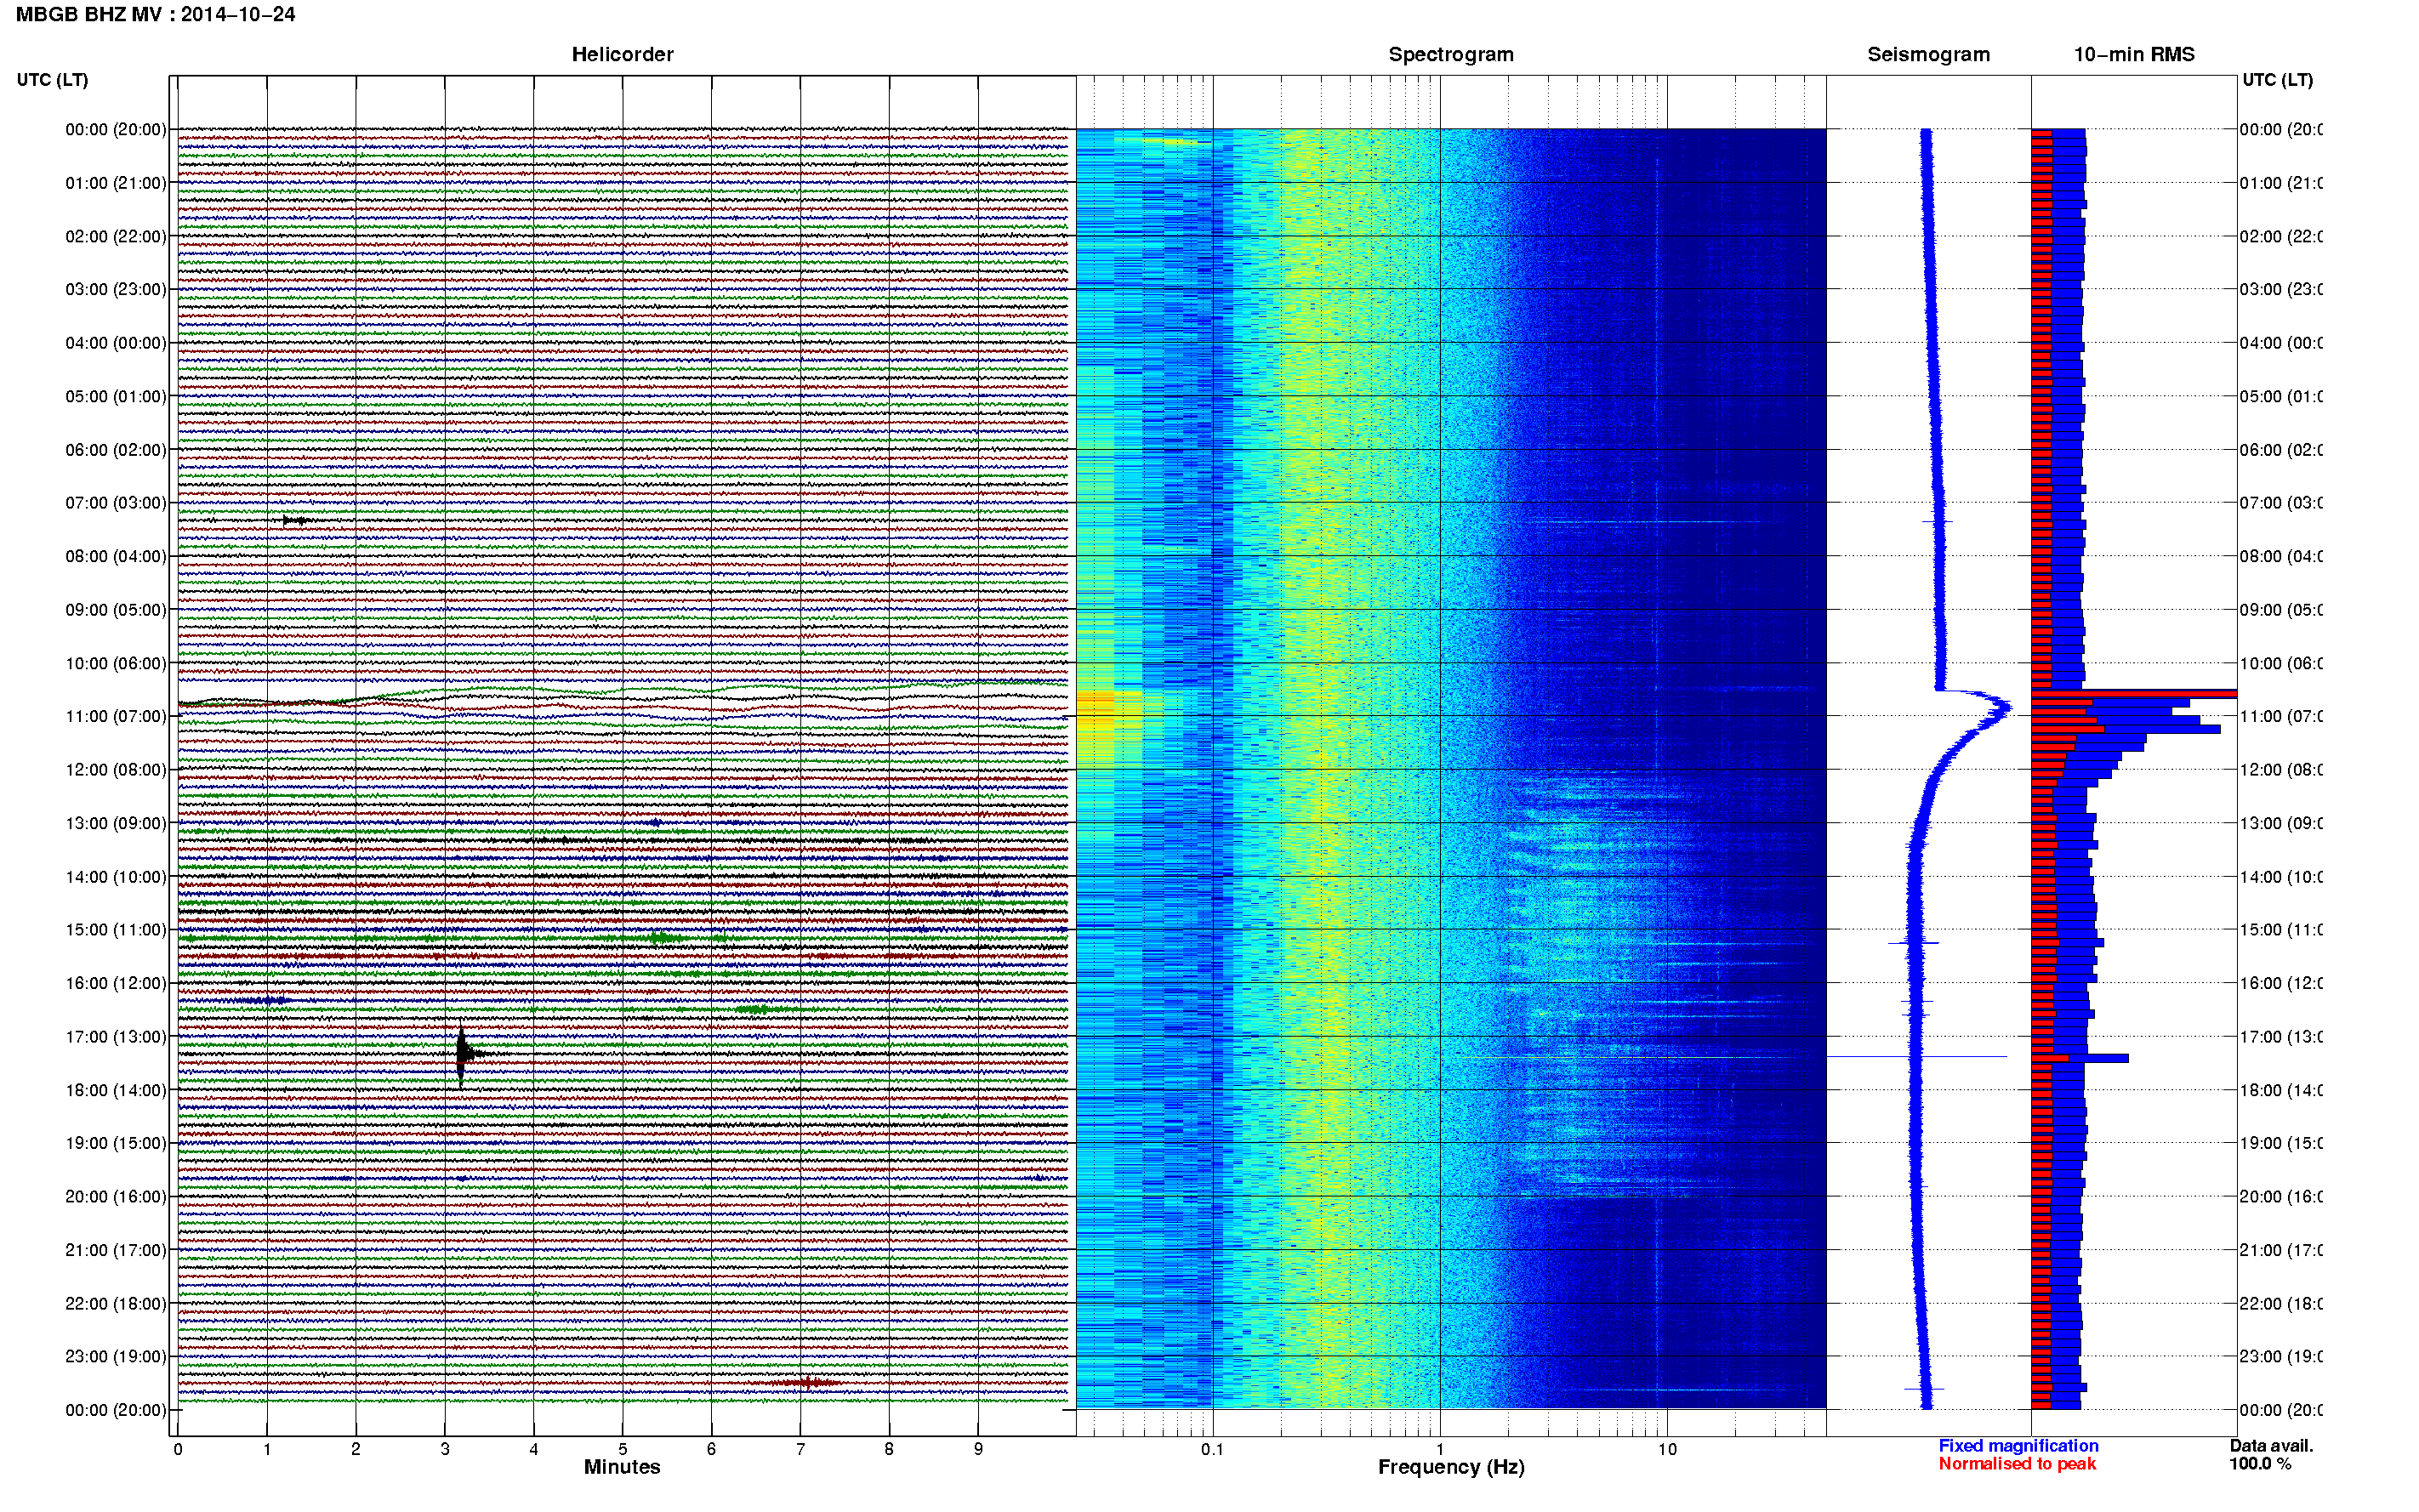The width and height of the screenshot is (2419, 1512).
Task: Click the Minutes axis title
Action: tap(622, 1467)
